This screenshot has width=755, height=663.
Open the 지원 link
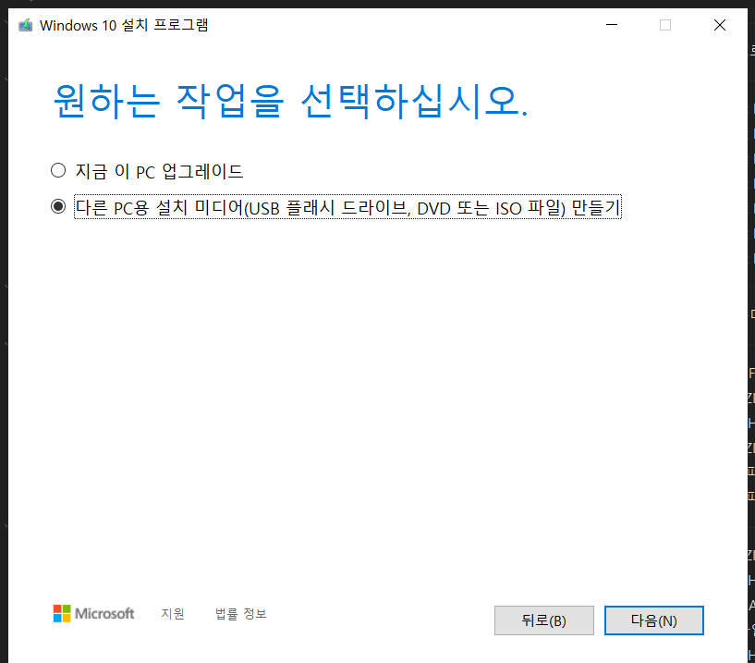tap(173, 613)
